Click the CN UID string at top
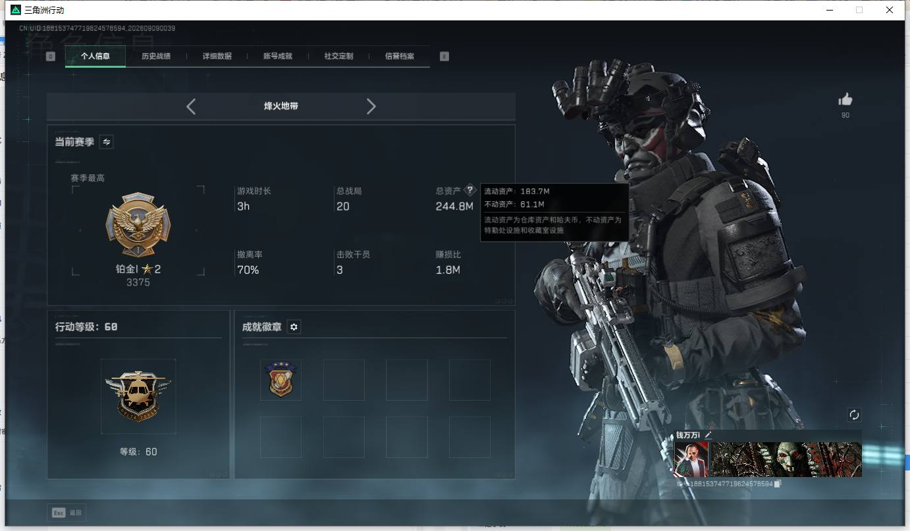The width and height of the screenshot is (910, 531). pos(97,28)
